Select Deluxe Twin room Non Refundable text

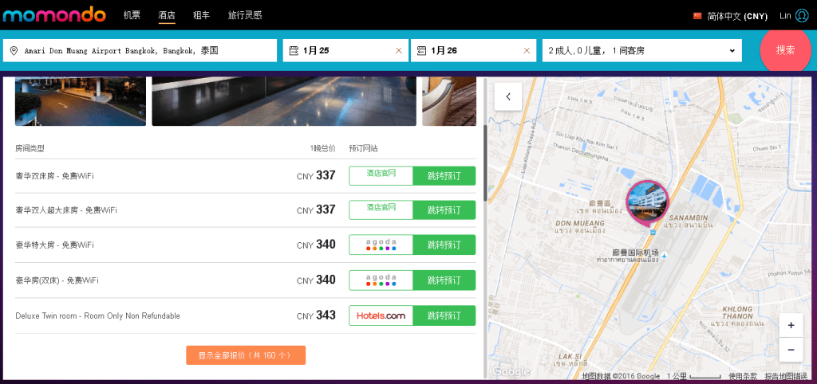click(x=98, y=315)
